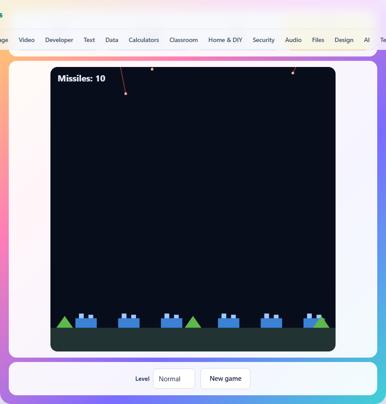Screen dimensions: 386x404
Task: Open the Design category
Action: click(344, 40)
